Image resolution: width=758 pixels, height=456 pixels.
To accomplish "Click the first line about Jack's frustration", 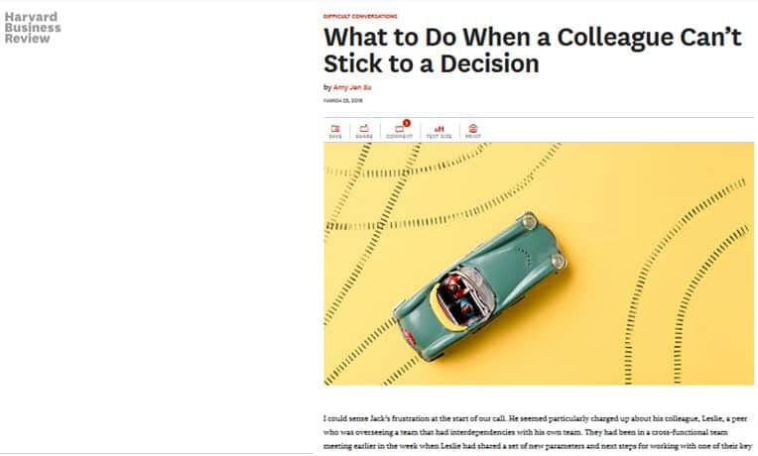I will click(x=535, y=418).
